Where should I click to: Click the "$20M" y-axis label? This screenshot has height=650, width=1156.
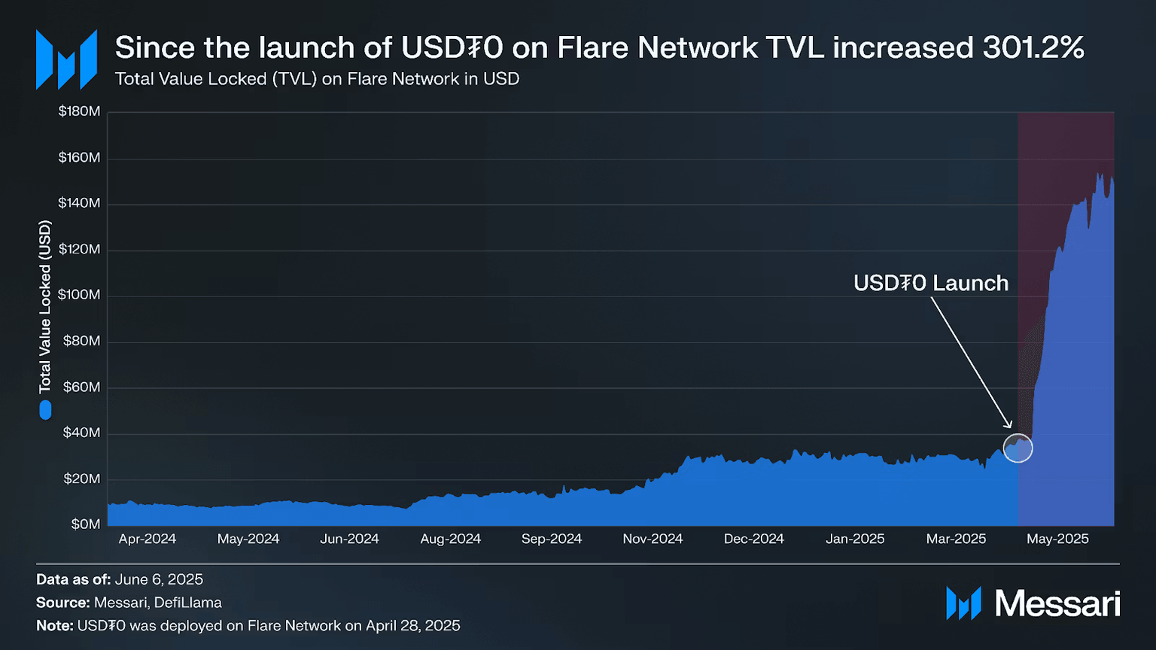pyautogui.click(x=81, y=478)
